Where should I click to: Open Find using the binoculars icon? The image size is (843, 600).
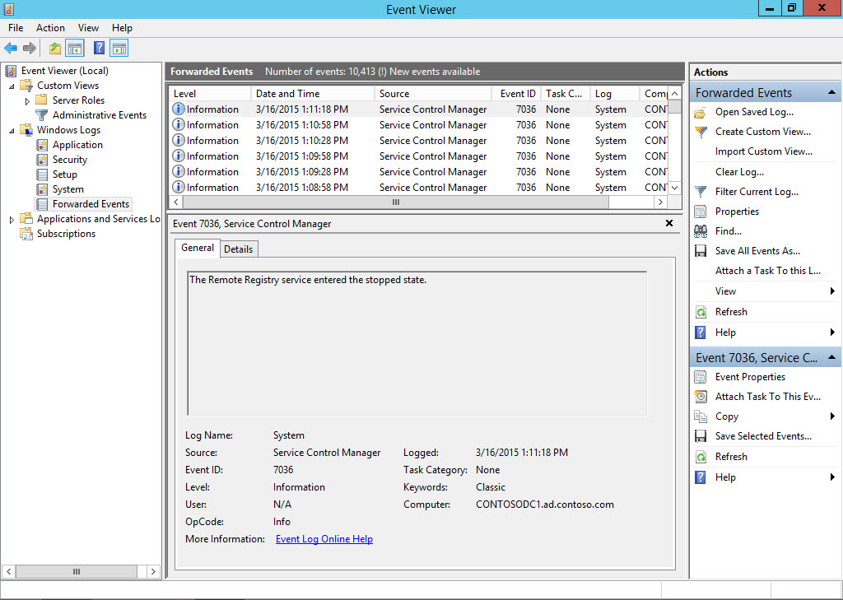coord(701,230)
